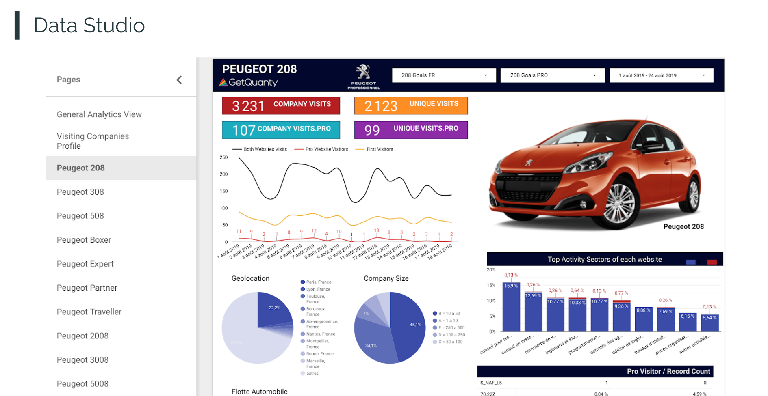Screen dimensions: 768x396
Task: Click the Pro Website Visitors legend entry
Action: [321, 149]
